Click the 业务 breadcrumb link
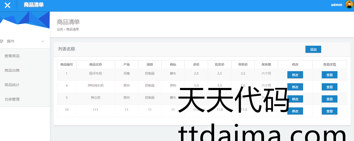The width and height of the screenshot is (354, 141). pyautogui.click(x=60, y=29)
